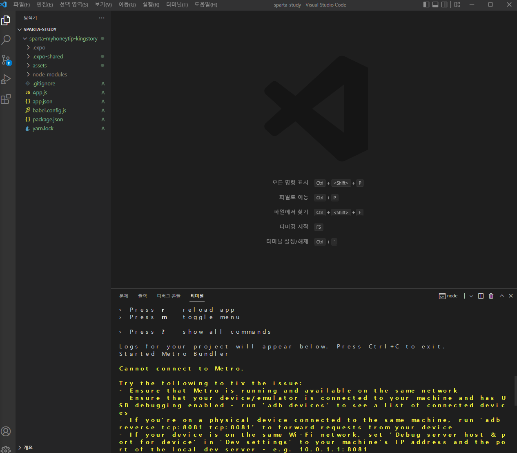Minimize the VS Code window

[472, 4]
